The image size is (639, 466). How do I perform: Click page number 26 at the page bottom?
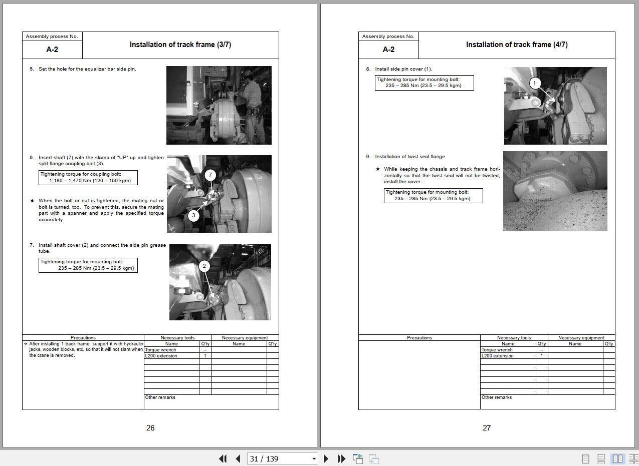[150, 428]
